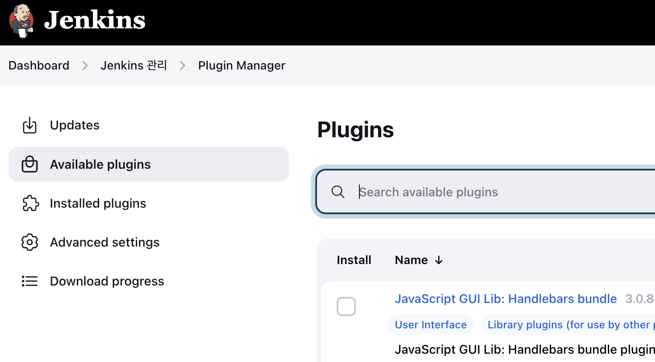655x362 pixels.
Task: Click the Updates download icon
Action: 30,125
